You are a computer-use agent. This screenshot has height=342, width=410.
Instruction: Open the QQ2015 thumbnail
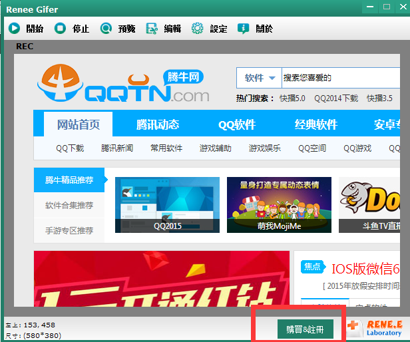(x=167, y=205)
